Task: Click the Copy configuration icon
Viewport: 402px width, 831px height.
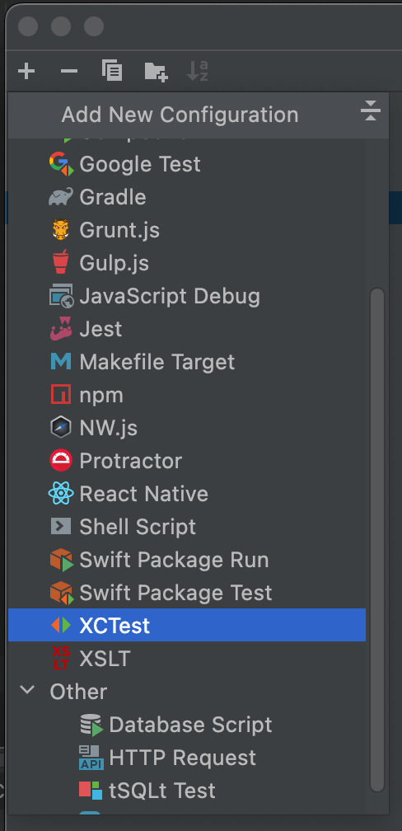Action: (x=112, y=70)
